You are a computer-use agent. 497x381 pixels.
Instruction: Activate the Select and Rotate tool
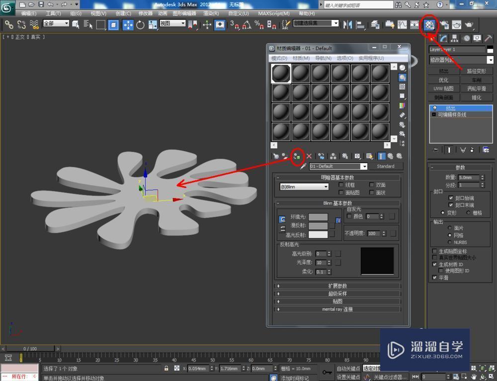point(141,24)
